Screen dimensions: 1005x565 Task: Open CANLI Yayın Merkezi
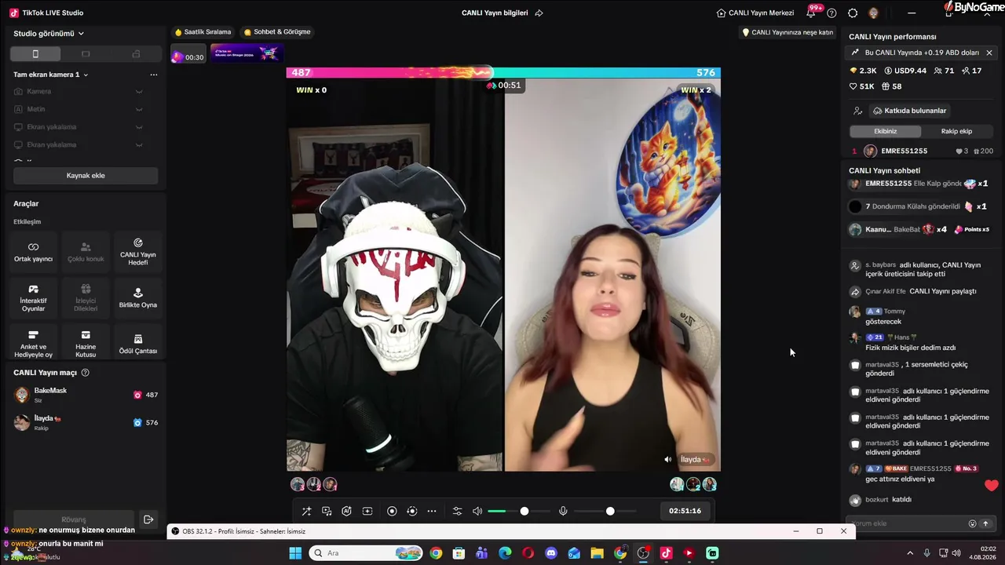tap(755, 13)
